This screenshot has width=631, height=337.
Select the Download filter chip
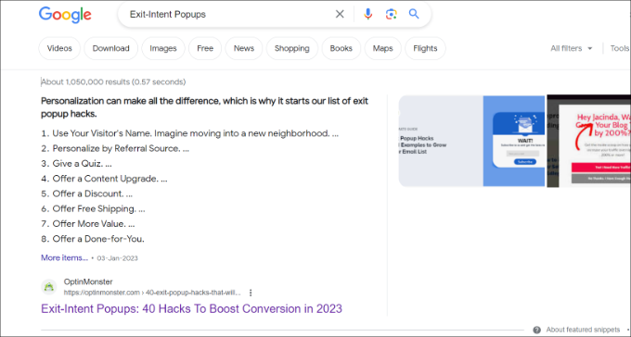[111, 48]
